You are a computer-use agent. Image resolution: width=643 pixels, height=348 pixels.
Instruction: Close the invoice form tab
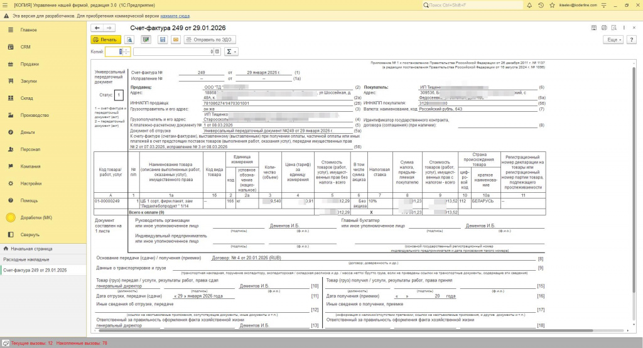point(634,28)
